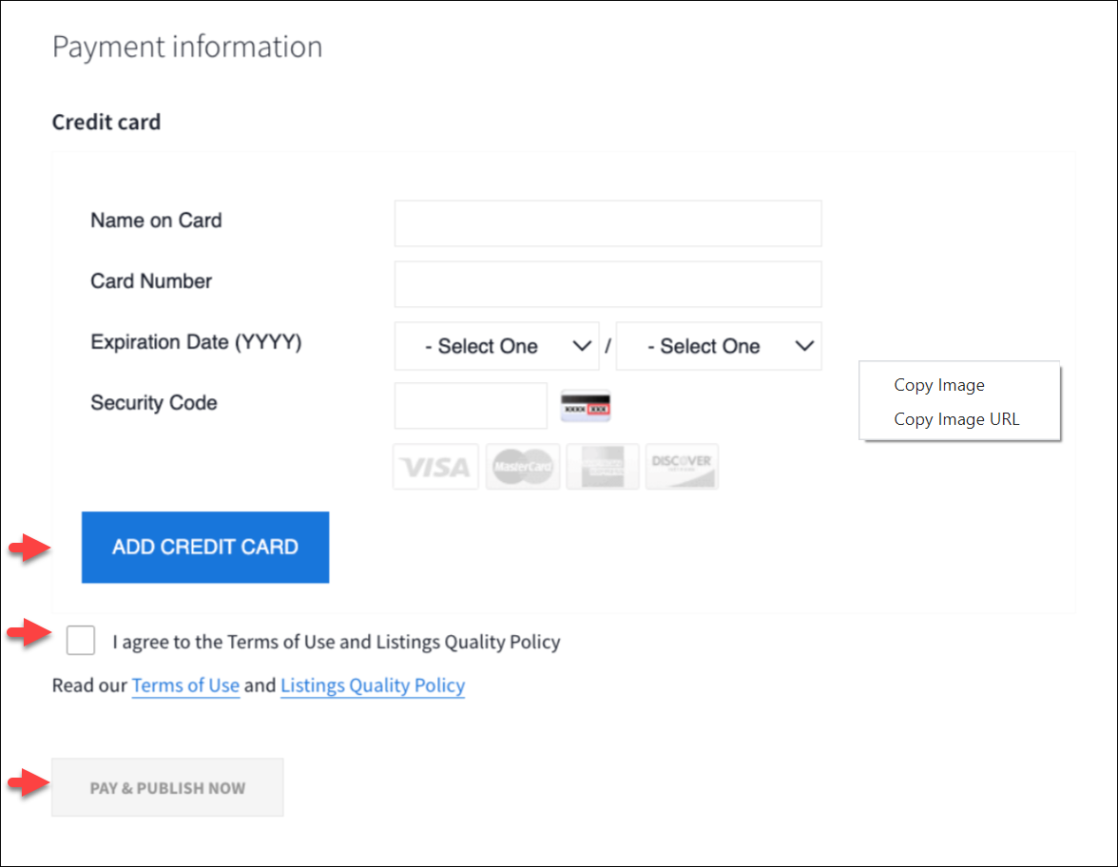Check the Terms of Use agreement checkbox

pos(81,641)
